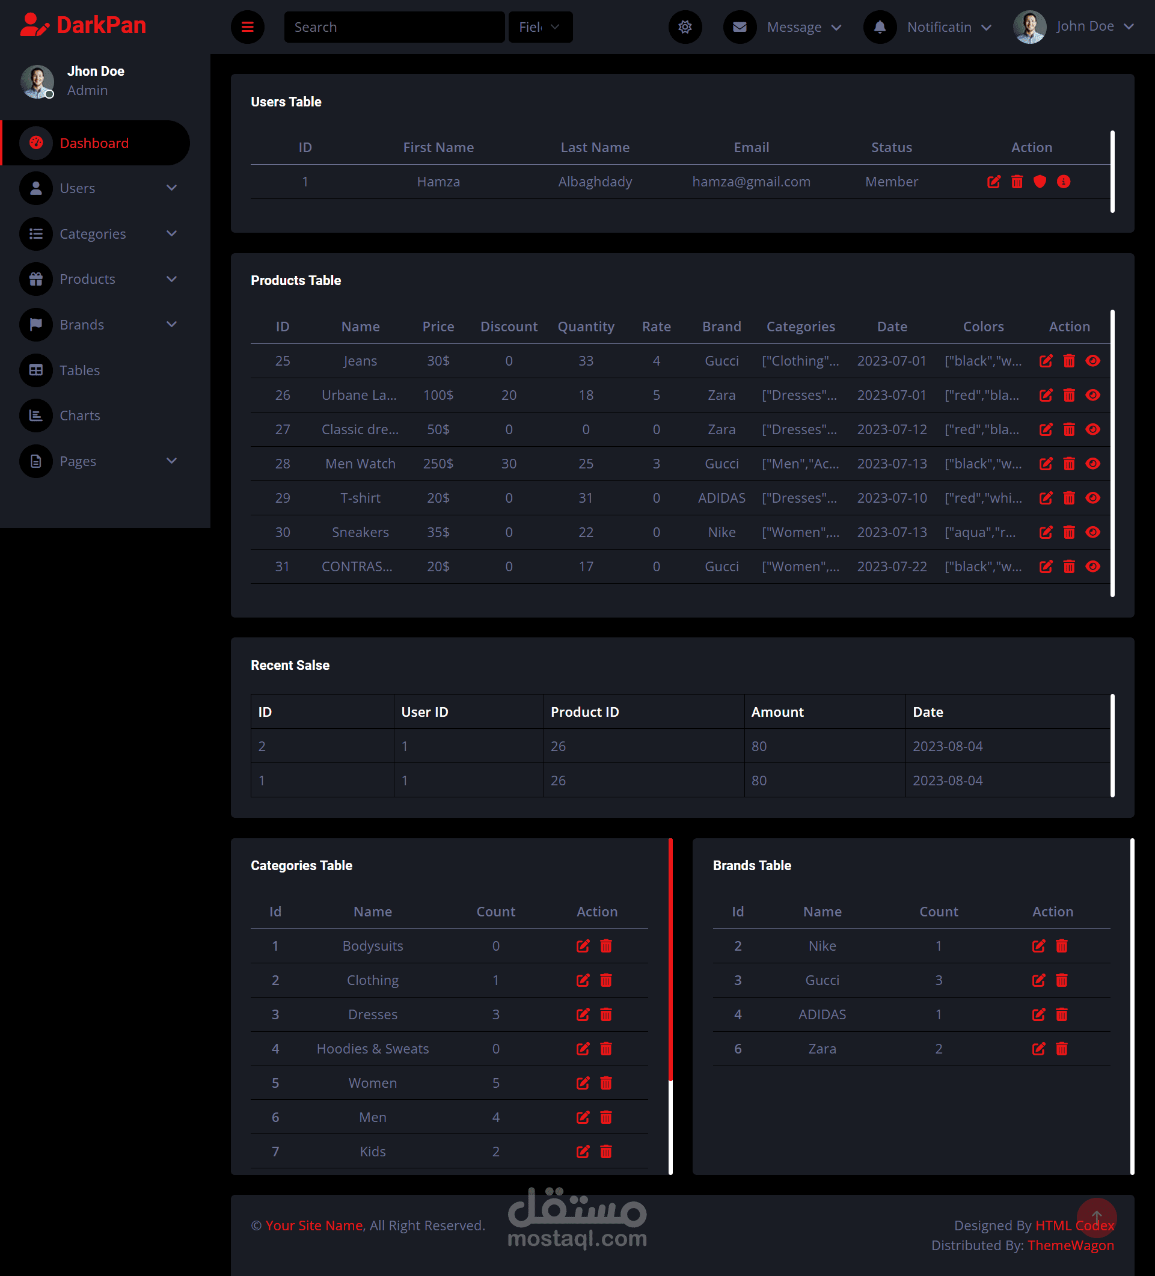Delete user Hamza with trash icon

pos(1016,182)
